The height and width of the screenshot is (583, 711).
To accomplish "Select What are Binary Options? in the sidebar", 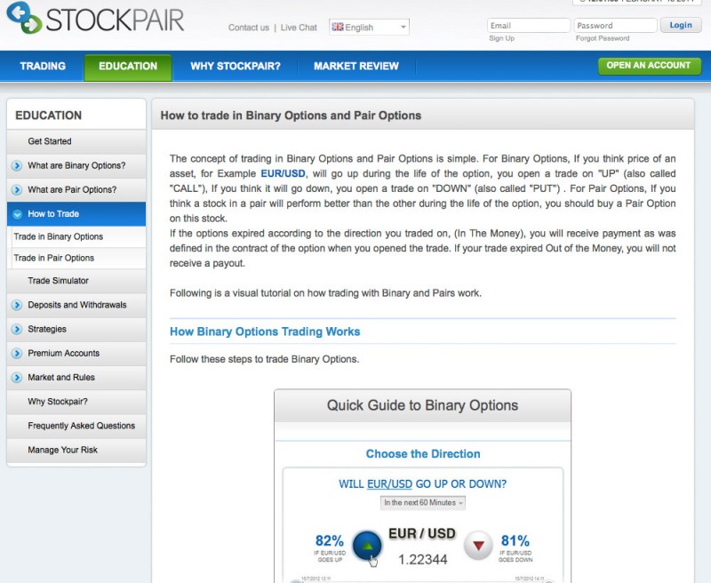I will [76, 166].
